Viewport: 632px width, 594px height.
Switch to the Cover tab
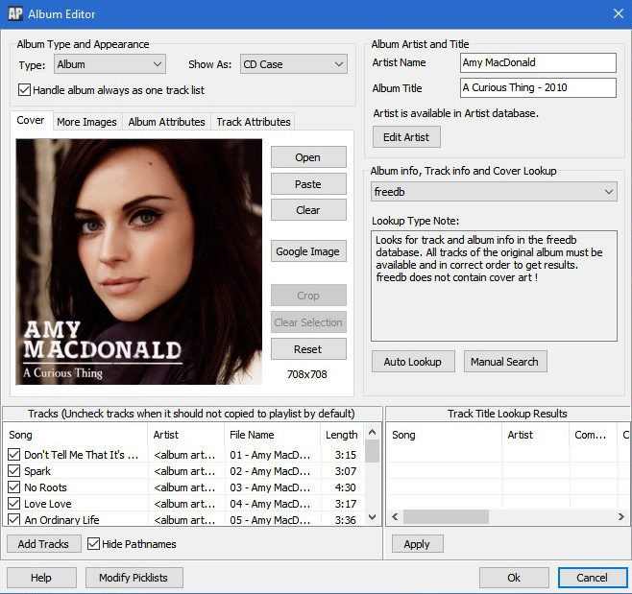(31, 120)
